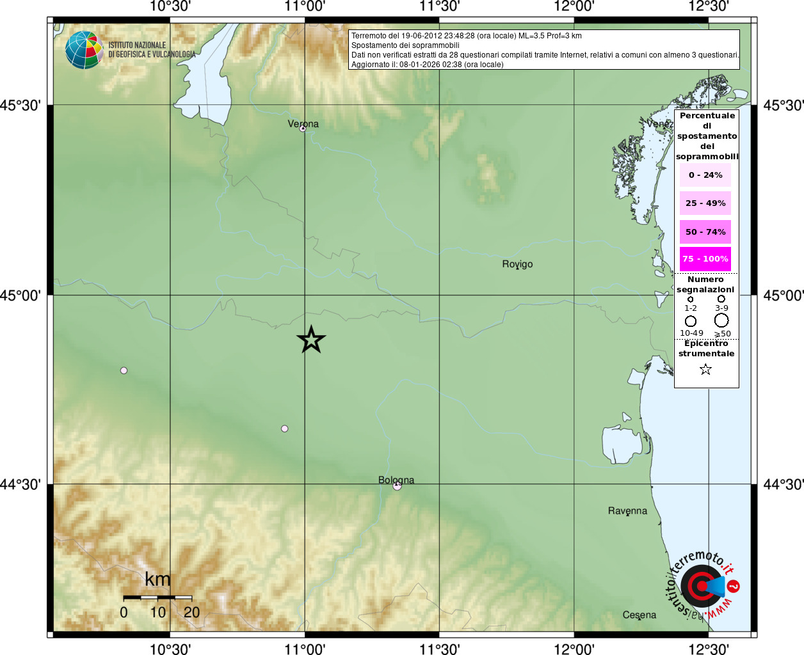The height and width of the screenshot is (655, 804).
Task: Click the legend star under Epicentro strumentale
Action: (705, 369)
